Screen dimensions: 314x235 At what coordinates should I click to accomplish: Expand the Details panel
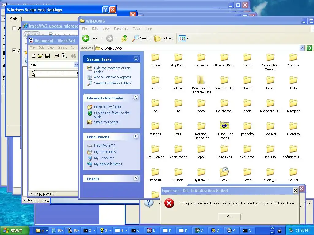pyautogui.click(x=136, y=178)
